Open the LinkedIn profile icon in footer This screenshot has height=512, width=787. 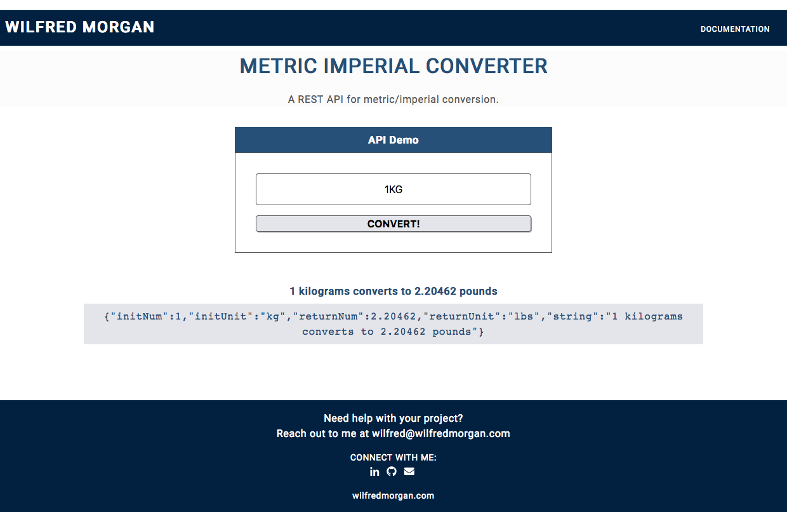pyautogui.click(x=374, y=471)
